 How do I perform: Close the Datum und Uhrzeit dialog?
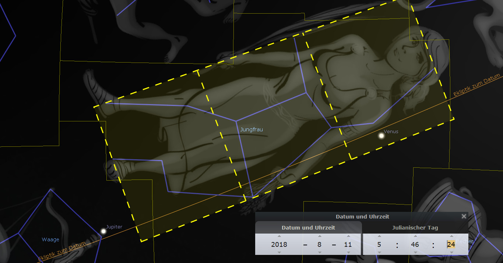[464, 216]
